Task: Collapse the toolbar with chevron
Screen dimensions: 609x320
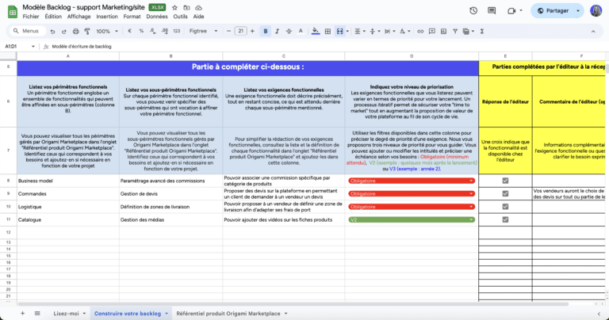Action: coord(593,32)
